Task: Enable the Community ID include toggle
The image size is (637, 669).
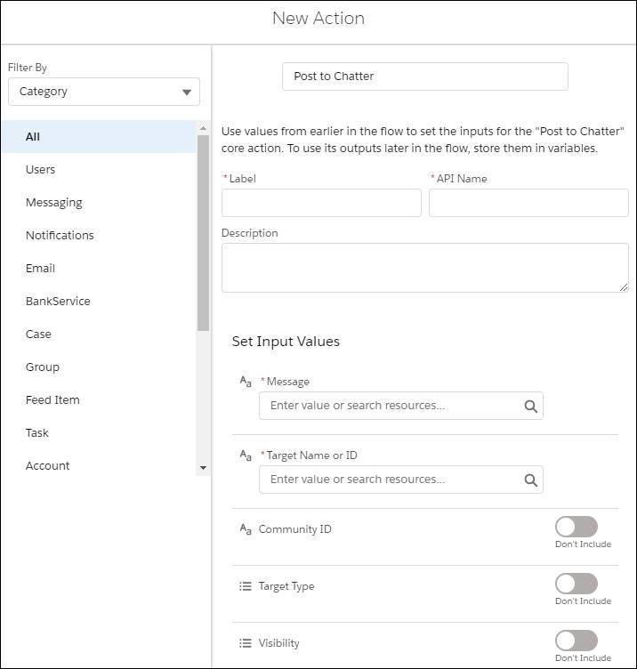Action: pyautogui.click(x=576, y=527)
